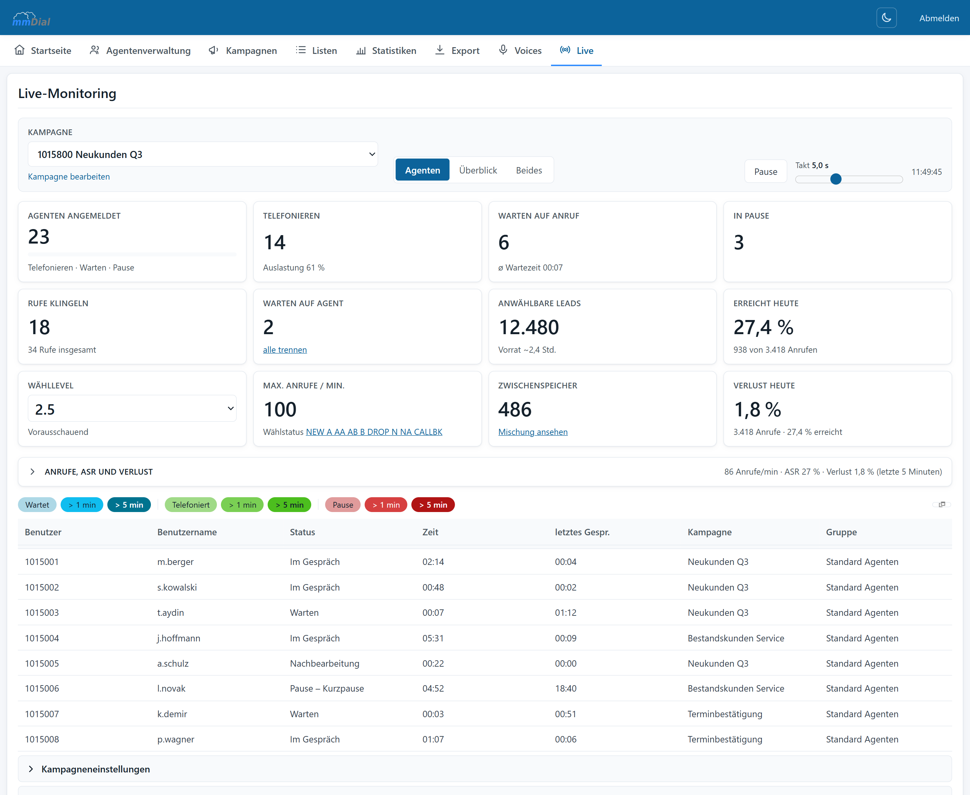Click the red Pause > 5 min badge
Screen dimensions: 970x795
[x=433, y=505]
